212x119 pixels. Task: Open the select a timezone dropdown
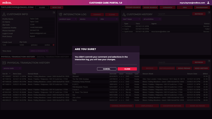pos(39,51)
